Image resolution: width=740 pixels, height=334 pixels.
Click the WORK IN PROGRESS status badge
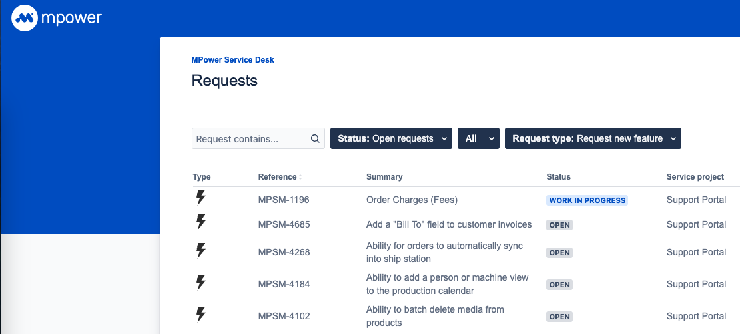tap(587, 200)
